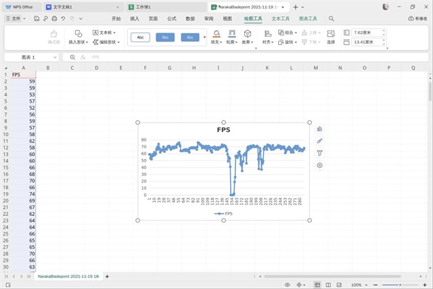433x289 pixels.
Task: Open the chart filter funnel icon
Action: [319, 153]
